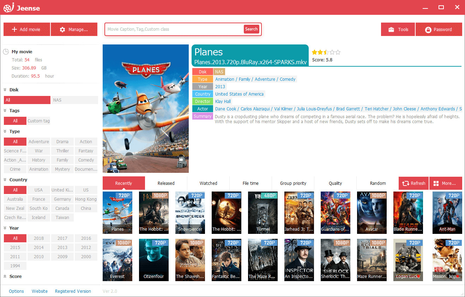Switch to Watched tab

(209, 183)
